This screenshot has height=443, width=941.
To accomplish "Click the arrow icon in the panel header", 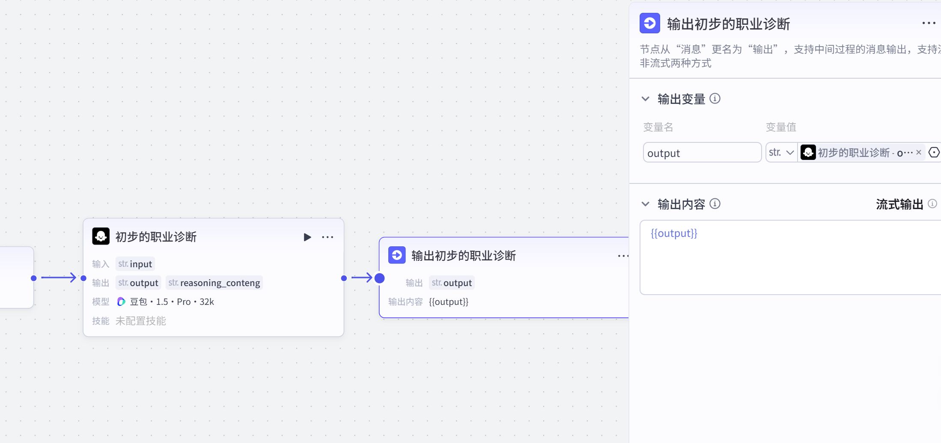I will [650, 24].
